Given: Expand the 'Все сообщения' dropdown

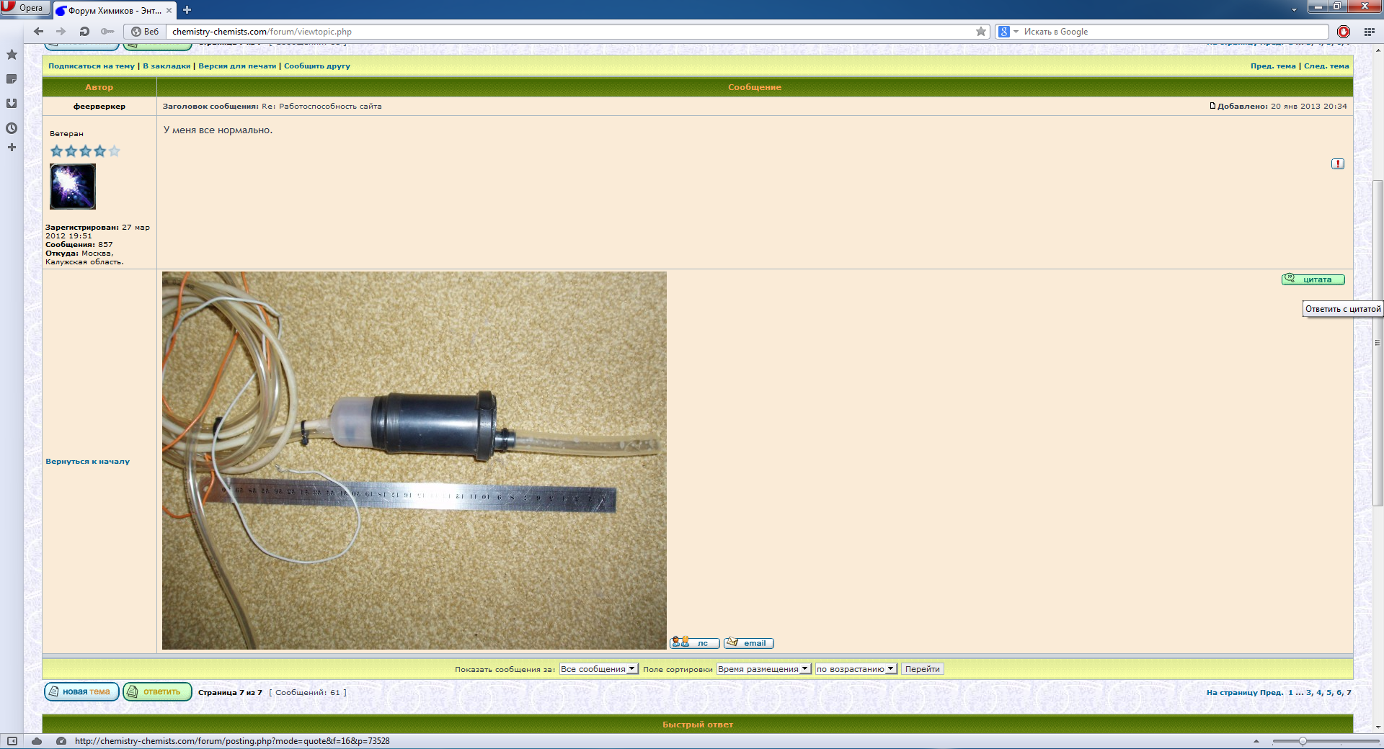Looking at the screenshot, I should point(598,669).
